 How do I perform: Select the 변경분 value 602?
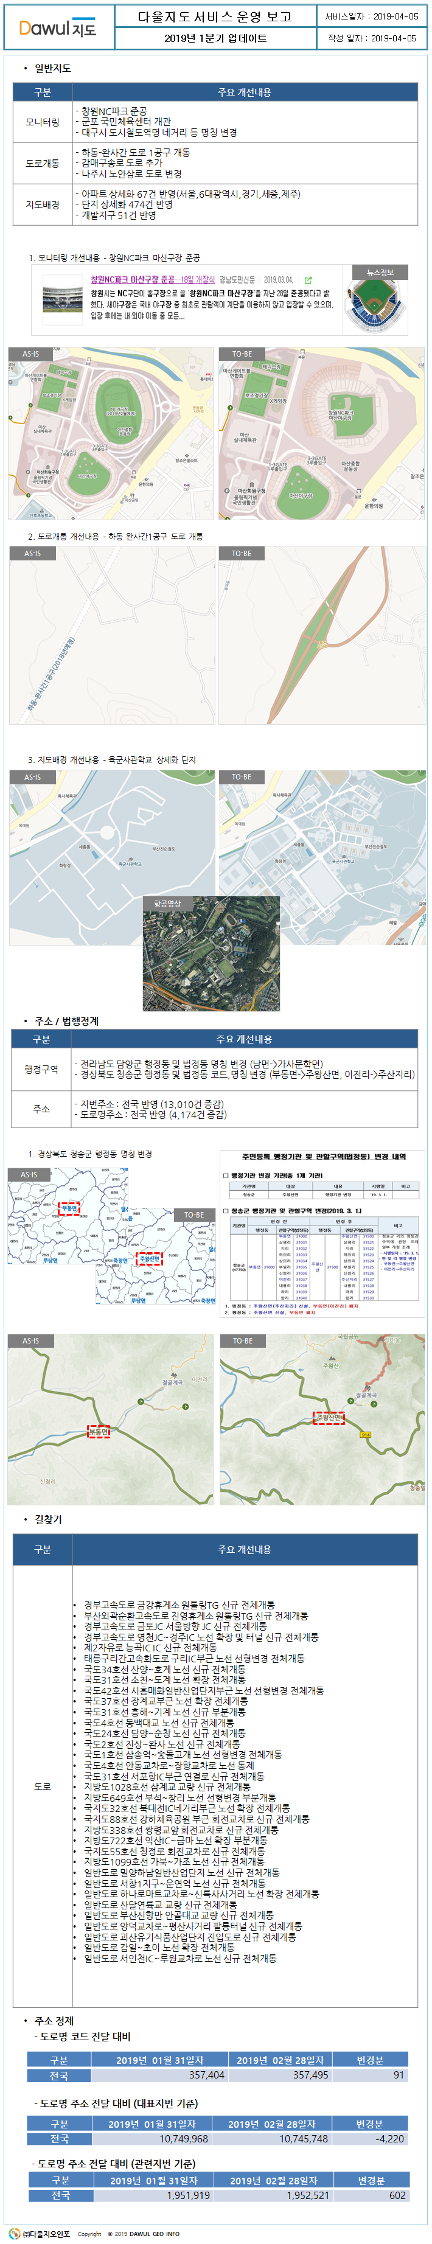click(397, 2196)
